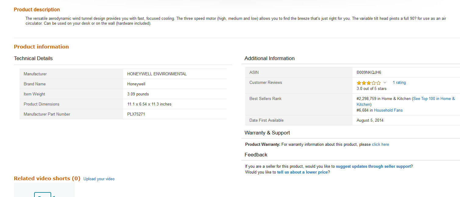This screenshot has width=460, height=197.
Task: Click the Date First Available label
Action: click(x=267, y=120)
